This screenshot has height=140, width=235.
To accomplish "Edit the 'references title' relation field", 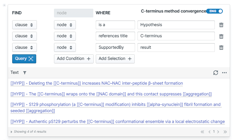I will [x=115, y=36].
